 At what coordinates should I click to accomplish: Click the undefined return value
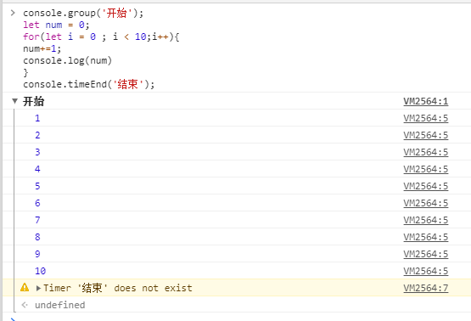coord(59,305)
